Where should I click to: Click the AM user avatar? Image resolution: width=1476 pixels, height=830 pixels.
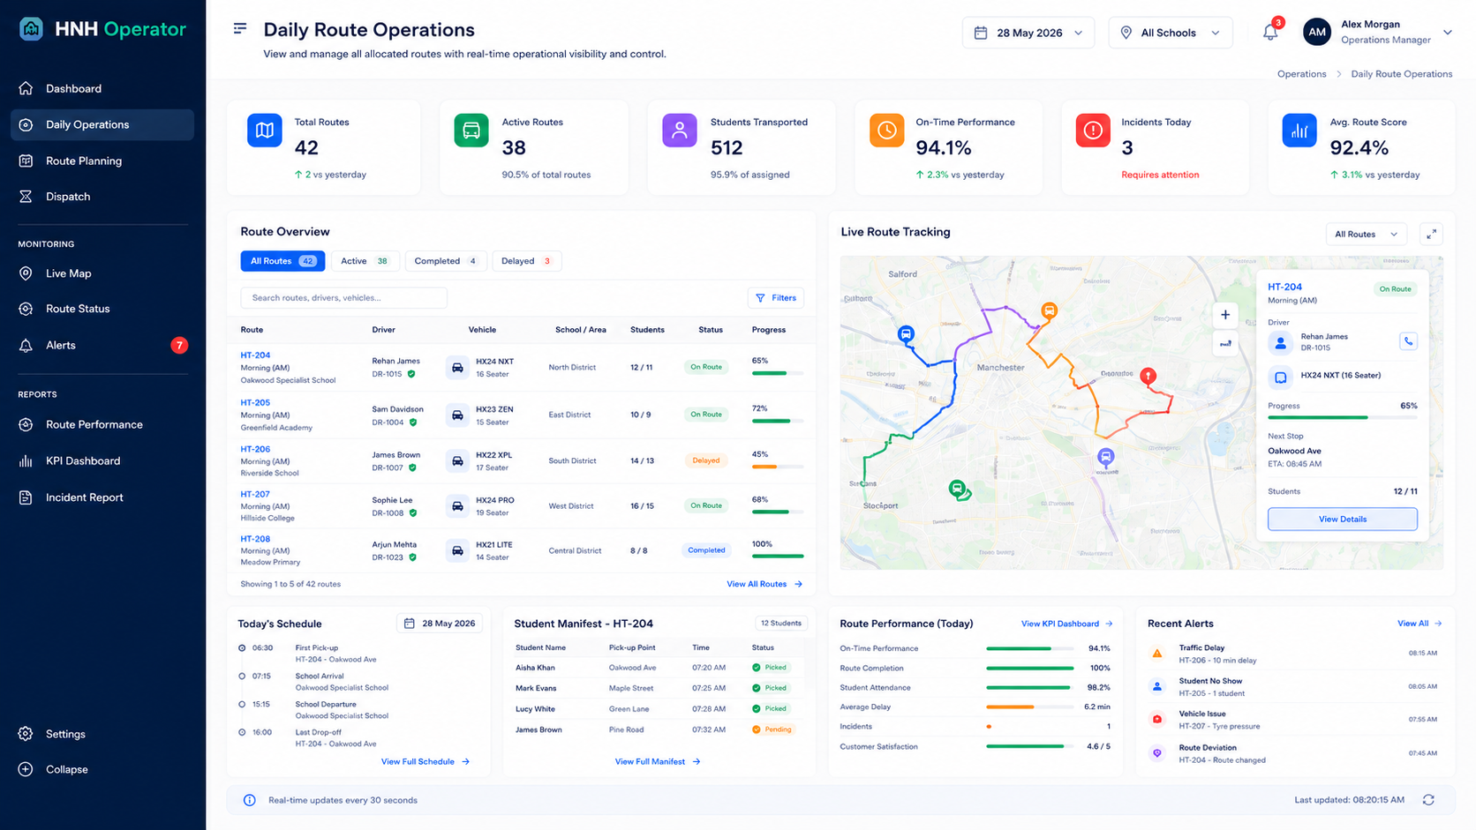point(1316,33)
